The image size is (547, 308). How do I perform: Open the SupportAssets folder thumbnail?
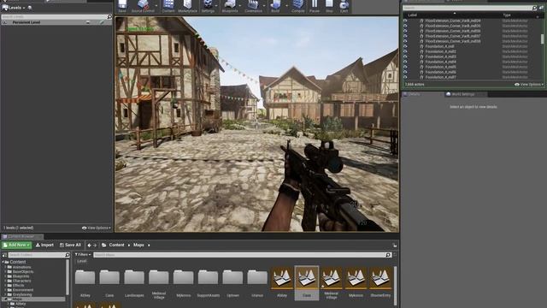click(208, 283)
